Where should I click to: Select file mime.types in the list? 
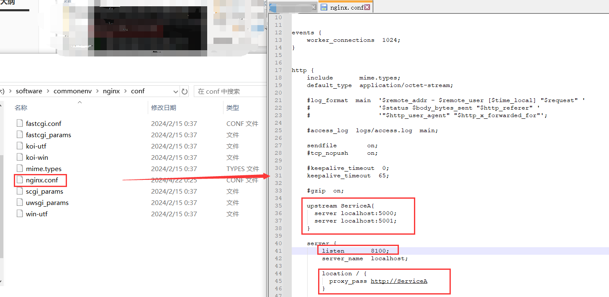44,169
